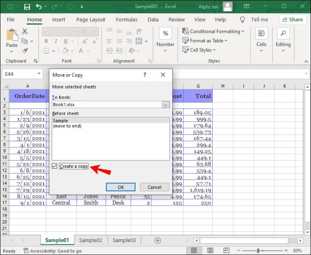
Task: Switch to Page Layout view icon
Action: [x=210, y=251]
